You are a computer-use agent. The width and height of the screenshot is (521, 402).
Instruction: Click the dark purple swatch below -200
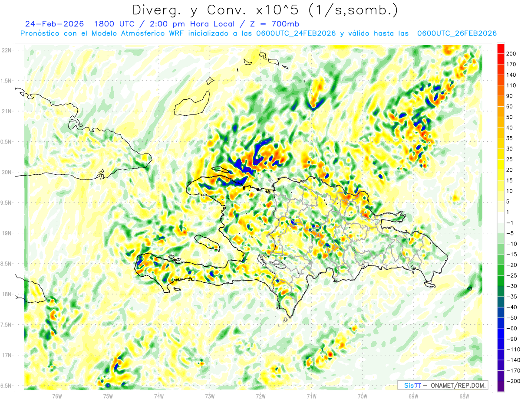[501, 386]
